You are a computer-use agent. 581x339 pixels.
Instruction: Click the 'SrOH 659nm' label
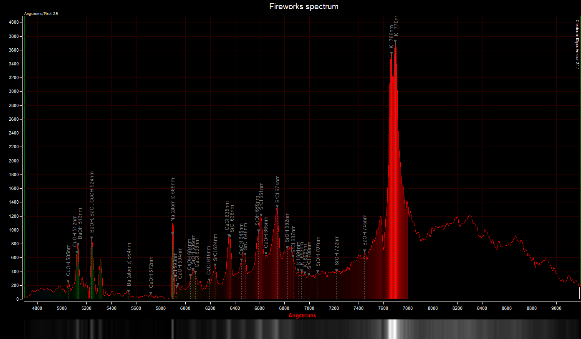(258, 211)
